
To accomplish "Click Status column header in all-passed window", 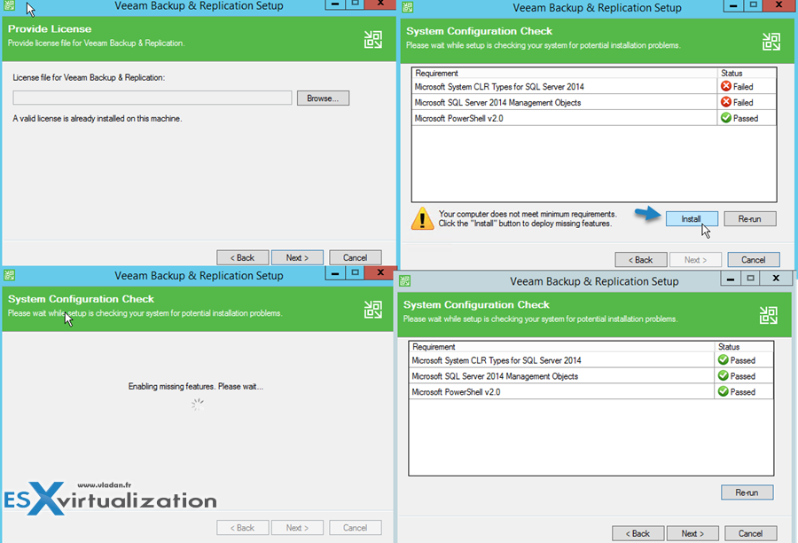I will click(x=744, y=347).
